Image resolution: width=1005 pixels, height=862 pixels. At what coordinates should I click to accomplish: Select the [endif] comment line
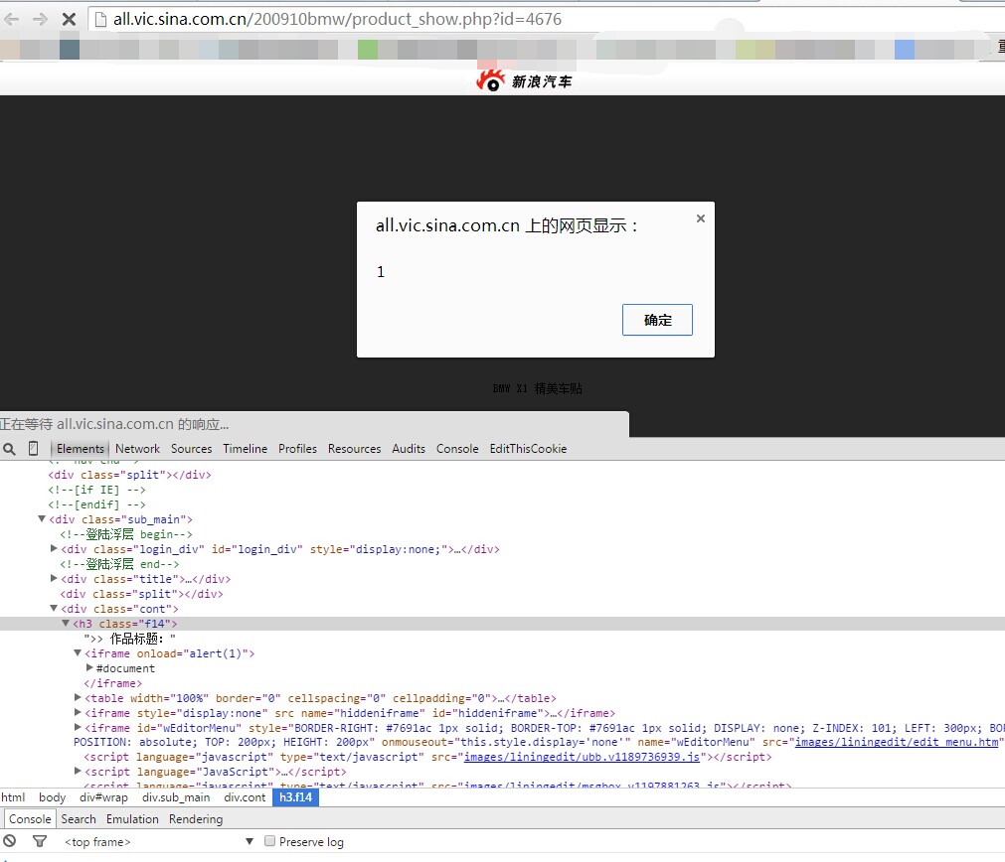coord(96,504)
